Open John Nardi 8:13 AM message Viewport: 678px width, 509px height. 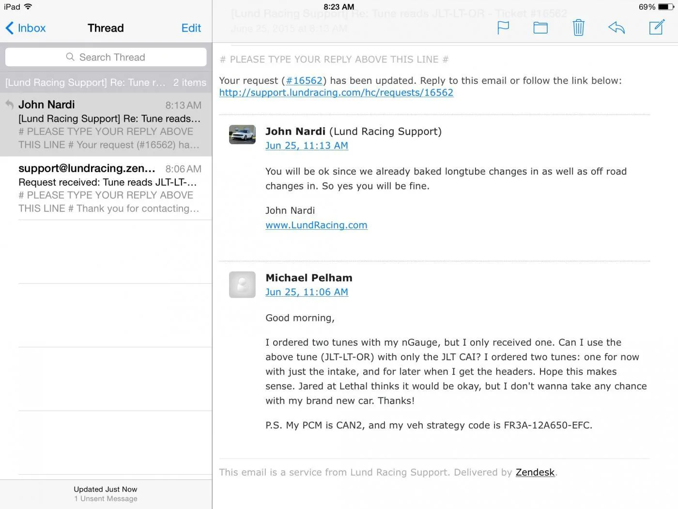(106, 125)
